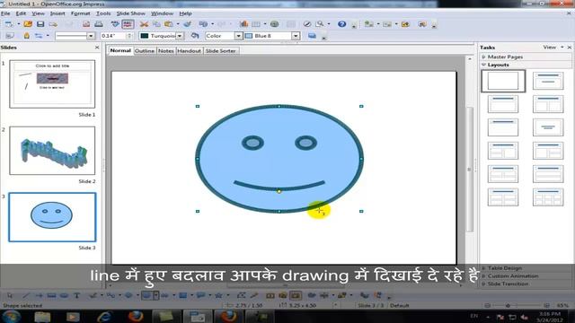This screenshot has height=323, width=575.
Task: Open Windows Start button
Action: (x=11, y=316)
